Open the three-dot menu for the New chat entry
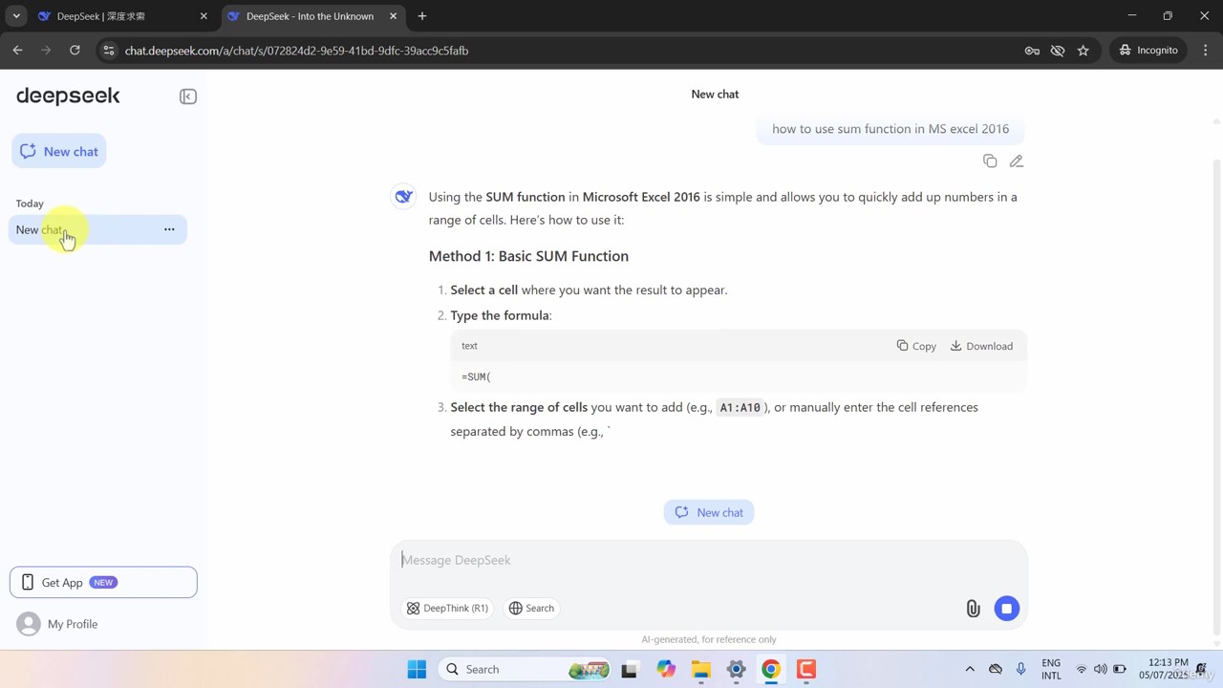 (169, 229)
